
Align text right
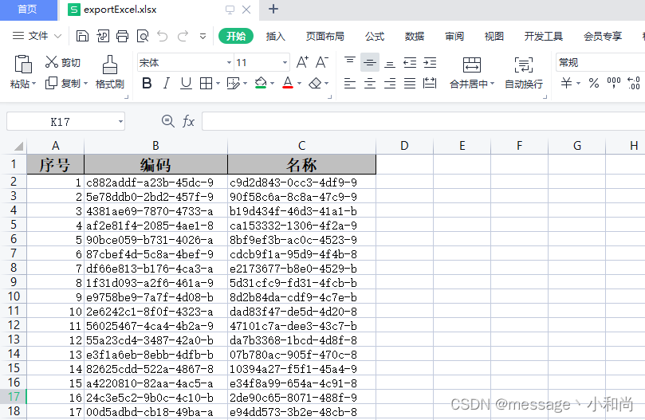pos(390,84)
